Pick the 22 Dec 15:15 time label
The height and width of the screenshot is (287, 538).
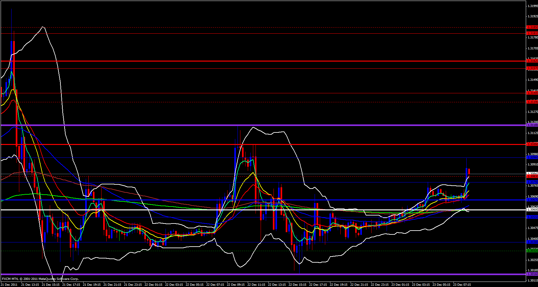coord(297,284)
